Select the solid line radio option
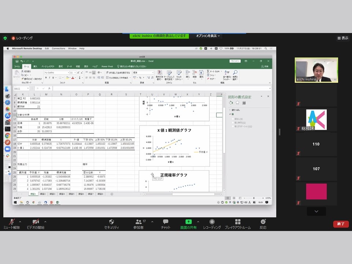 (233, 123)
